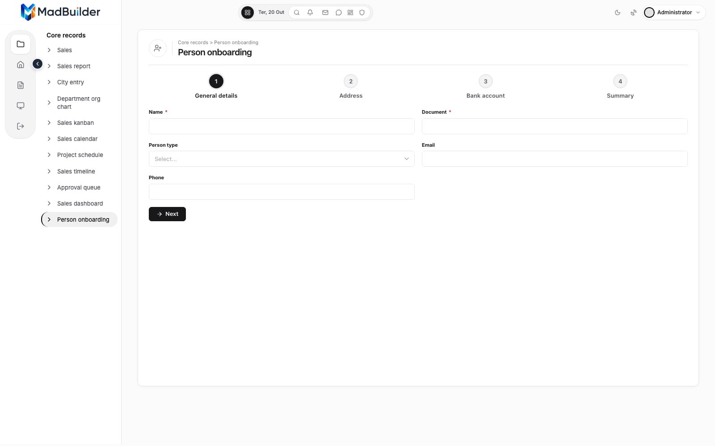Viewport: 715px width, 446px height.
Task: Click the Next button
Action: [x=167, y=214]
